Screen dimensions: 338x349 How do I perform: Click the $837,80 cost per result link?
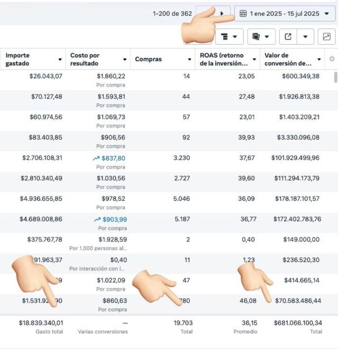(x=113, y=158)
